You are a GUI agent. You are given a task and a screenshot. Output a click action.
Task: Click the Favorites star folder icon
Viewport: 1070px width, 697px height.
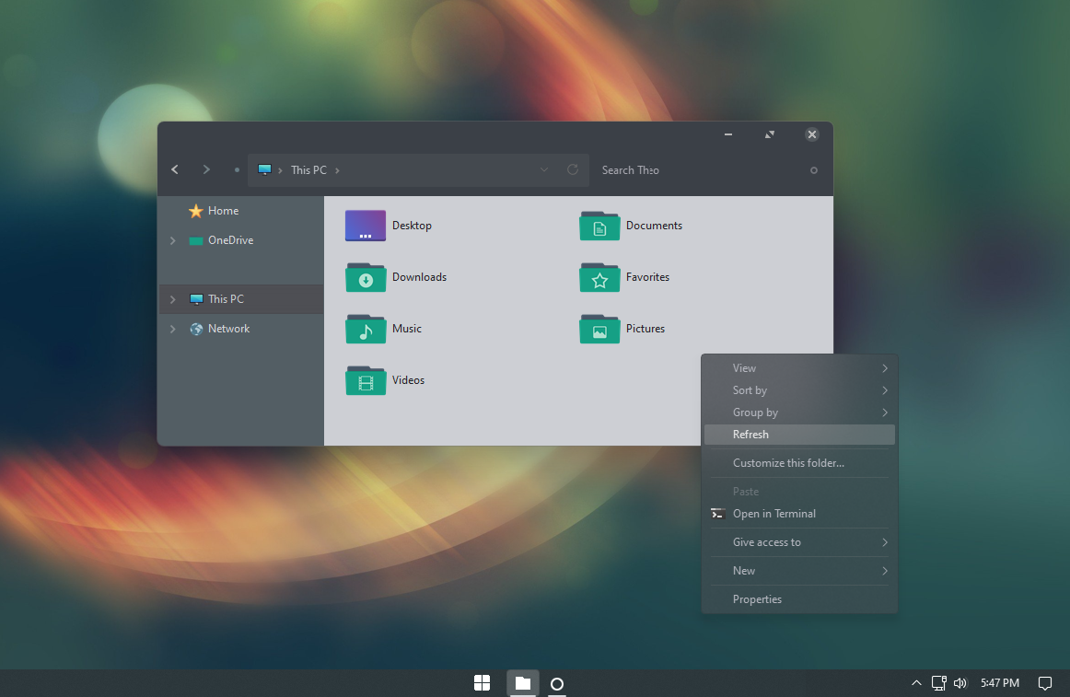(x=599, y=277)
